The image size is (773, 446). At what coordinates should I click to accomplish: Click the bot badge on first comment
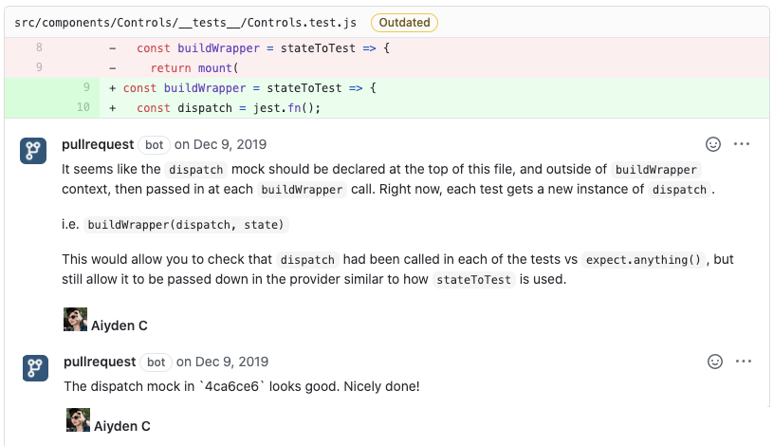coord(155,145)
